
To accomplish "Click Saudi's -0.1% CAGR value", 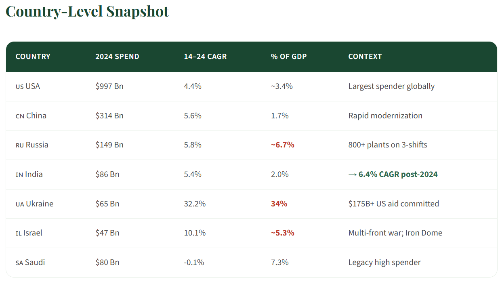I will click(x=194, y=262).
